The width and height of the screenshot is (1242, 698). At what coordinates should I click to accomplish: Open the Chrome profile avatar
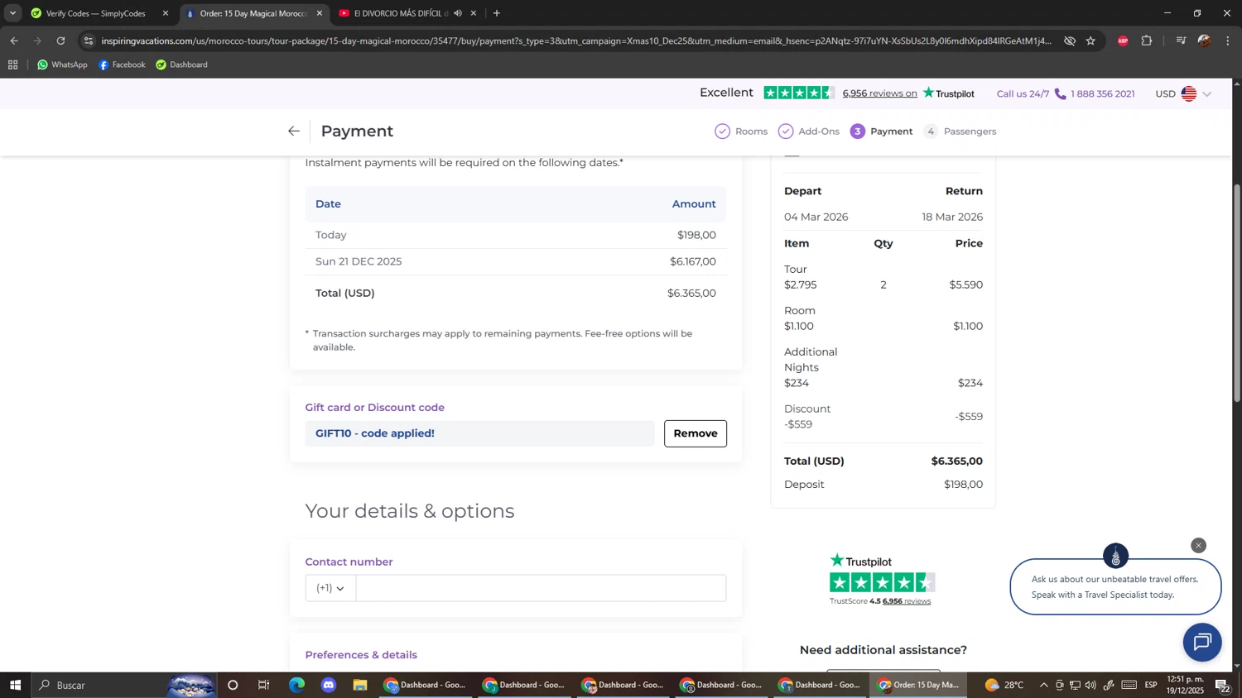click(x=1205, y=41)
